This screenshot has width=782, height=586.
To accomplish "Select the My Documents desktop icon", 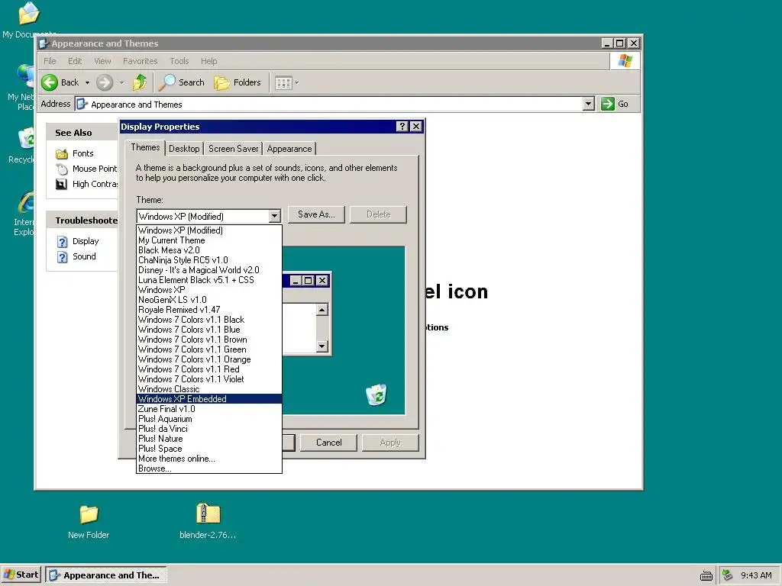I will [28, 13].
